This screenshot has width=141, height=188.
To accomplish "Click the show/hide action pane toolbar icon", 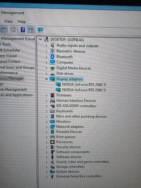I will pos(30,30).
